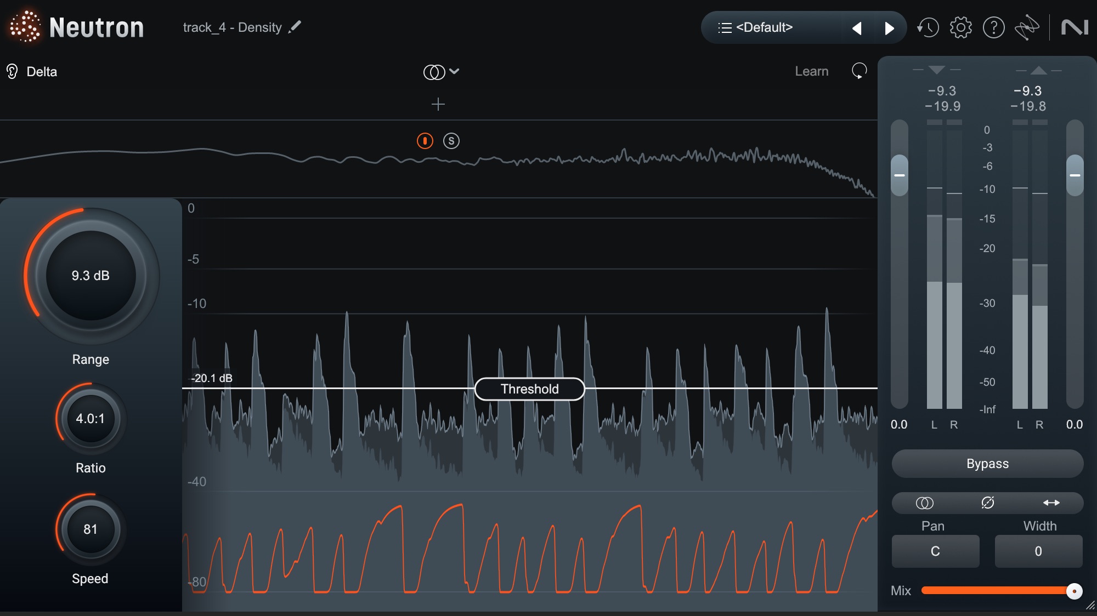Toggle the phase invert icon

point(988,503)
